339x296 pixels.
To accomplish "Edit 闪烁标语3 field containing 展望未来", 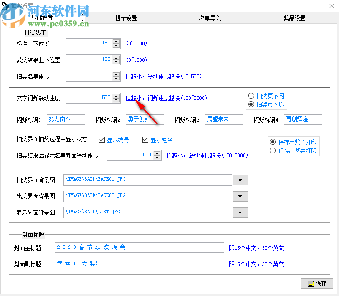I will 224,119.
